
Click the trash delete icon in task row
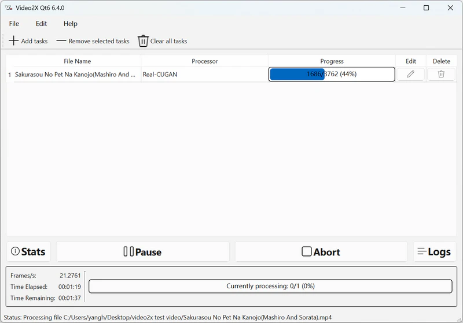441,74
